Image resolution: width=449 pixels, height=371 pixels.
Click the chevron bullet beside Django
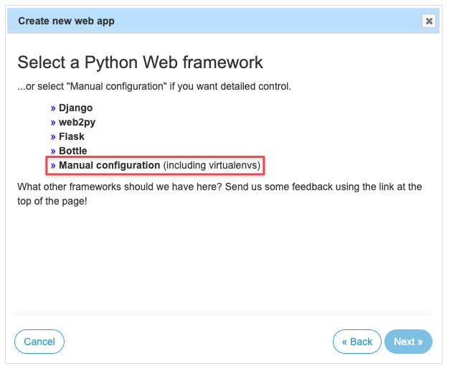(53, 108)
